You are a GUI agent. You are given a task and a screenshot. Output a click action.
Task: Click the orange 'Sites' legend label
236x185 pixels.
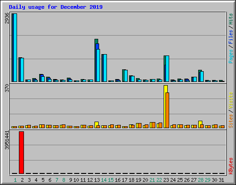pos(230,121)
